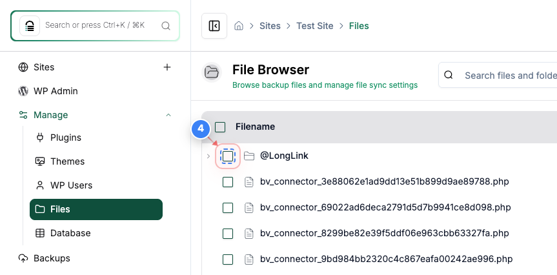The image size is (557, 275).
Task: Click the plug icon beside Plugins
Action: click(x=40, y=137)
